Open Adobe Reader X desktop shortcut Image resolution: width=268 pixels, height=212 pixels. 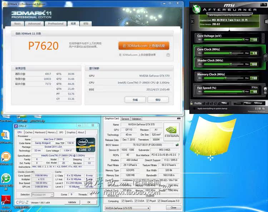tap(6, 201)
